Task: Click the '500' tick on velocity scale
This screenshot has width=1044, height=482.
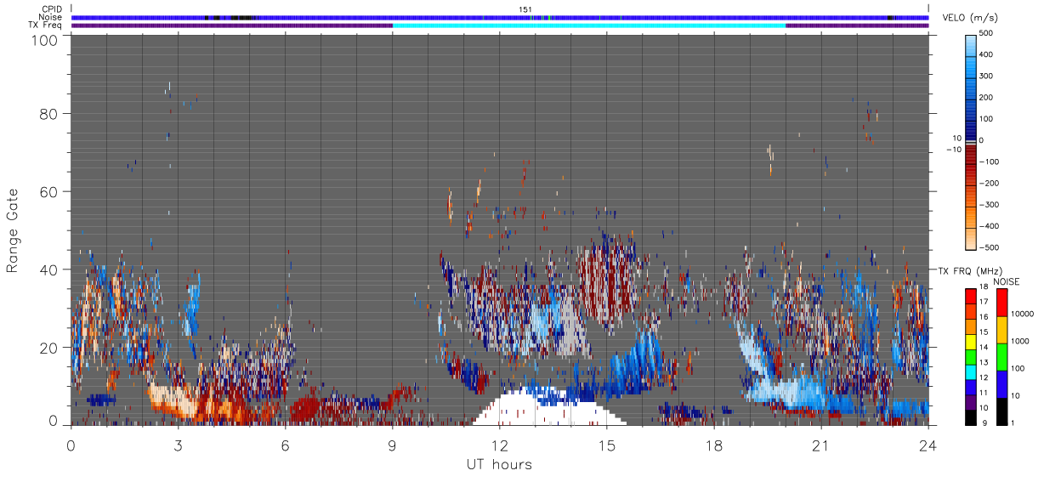Action: pyautogui.click(x=988, y=32)
